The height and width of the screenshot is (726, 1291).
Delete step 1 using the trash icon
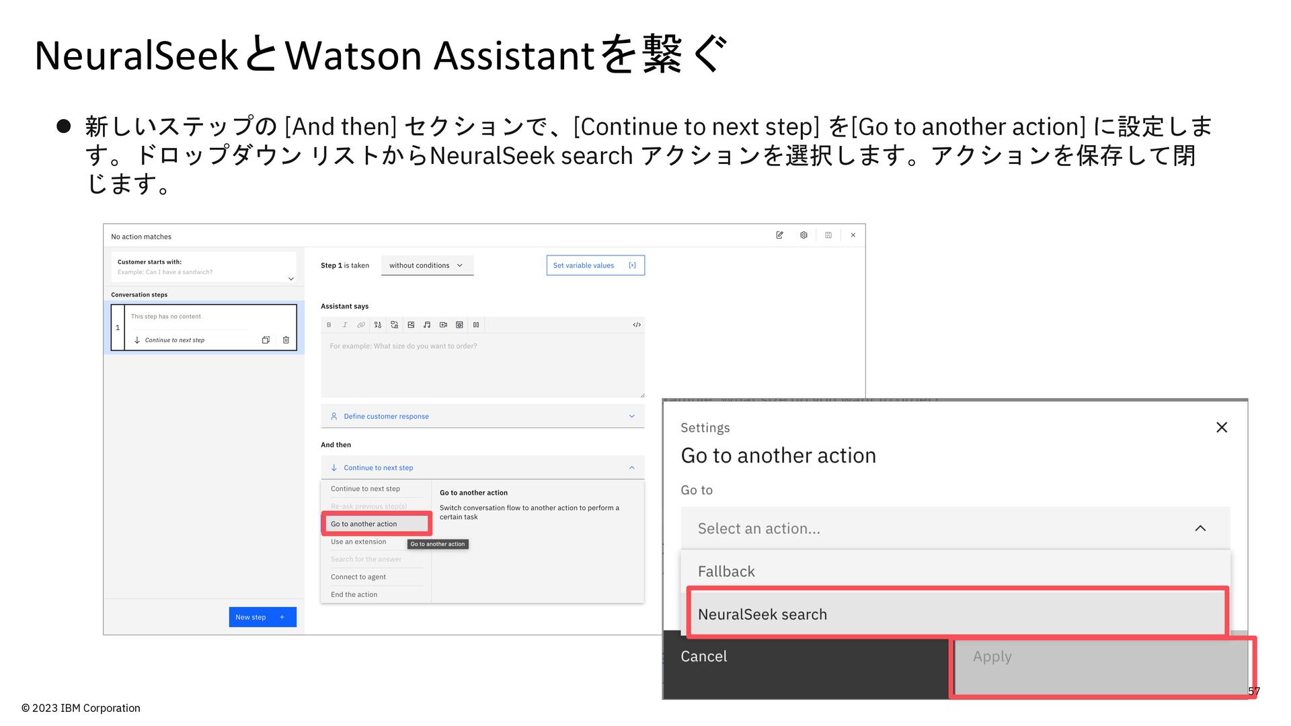[286, 340]
